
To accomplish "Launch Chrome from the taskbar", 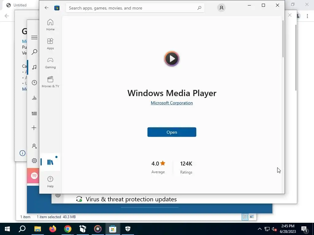I will pos(68,229).
